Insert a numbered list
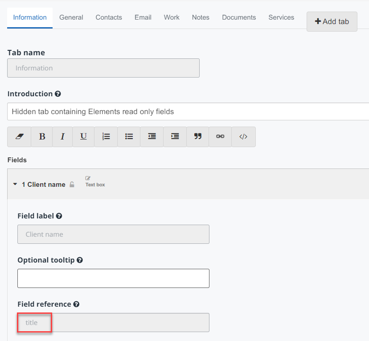The image size is (369, 341). click(106, 137)
